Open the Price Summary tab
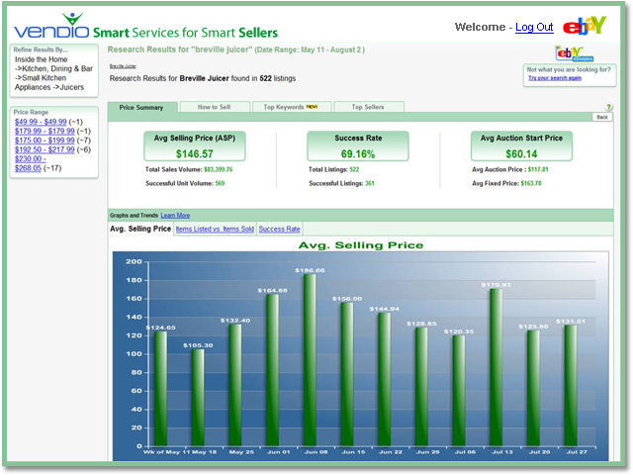Viewport: 633px width, 475px height. click(x=141, y=108)
